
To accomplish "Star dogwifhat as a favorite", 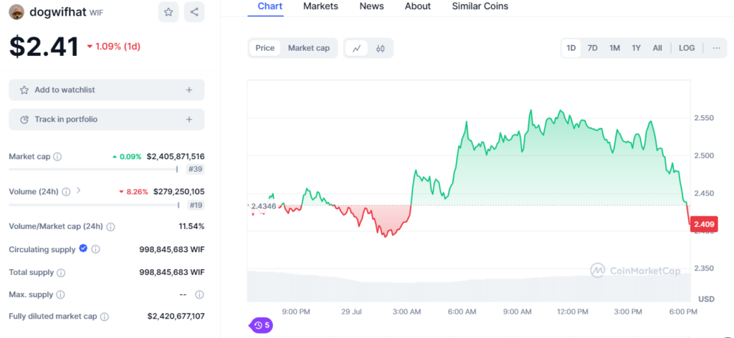I will pyautogui.click(x=168, y=12).
